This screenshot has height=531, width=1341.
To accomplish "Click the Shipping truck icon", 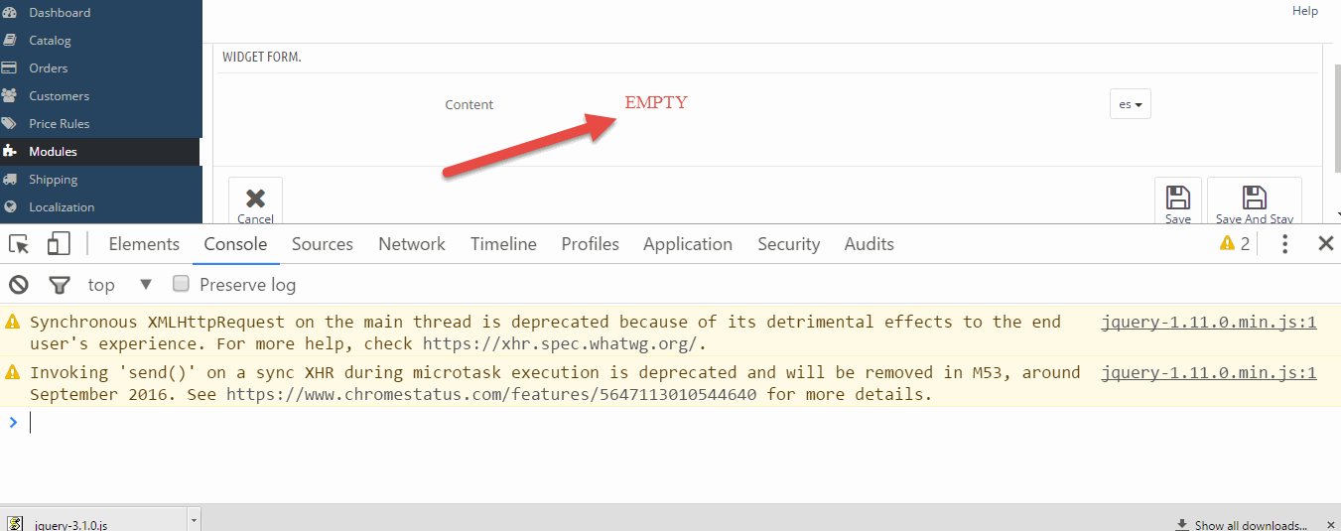I will coord(10,180).
